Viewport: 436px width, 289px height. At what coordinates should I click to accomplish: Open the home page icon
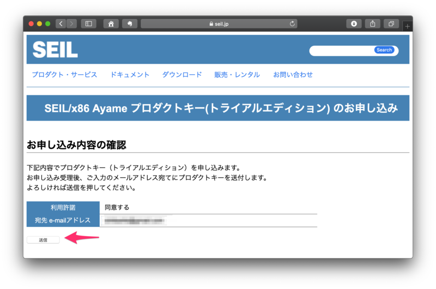click(x=111, y=23)
